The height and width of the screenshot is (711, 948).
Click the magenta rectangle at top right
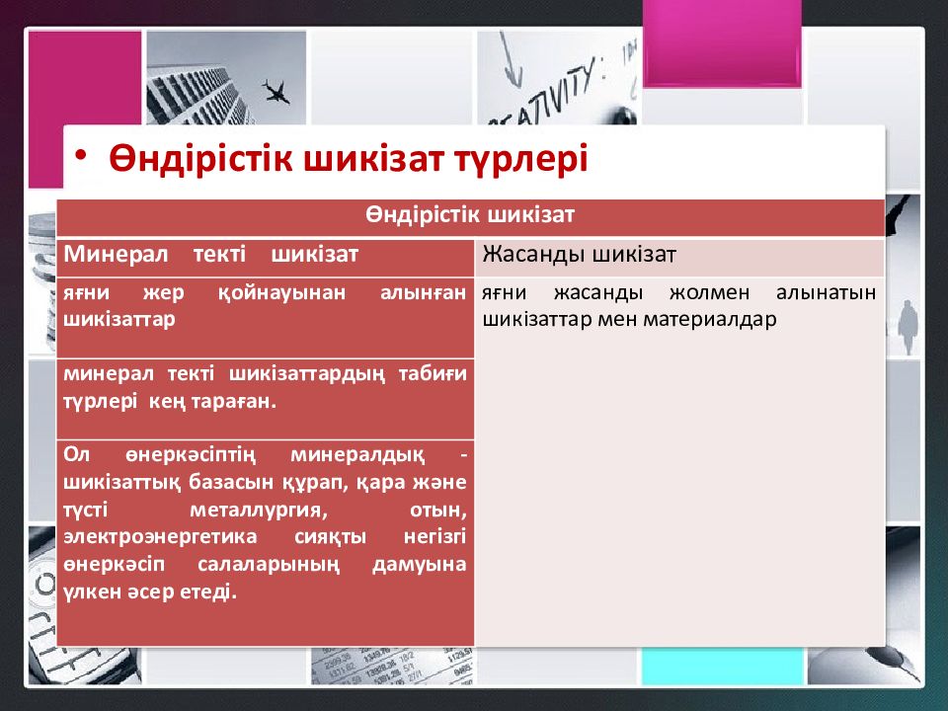(722, 43)
